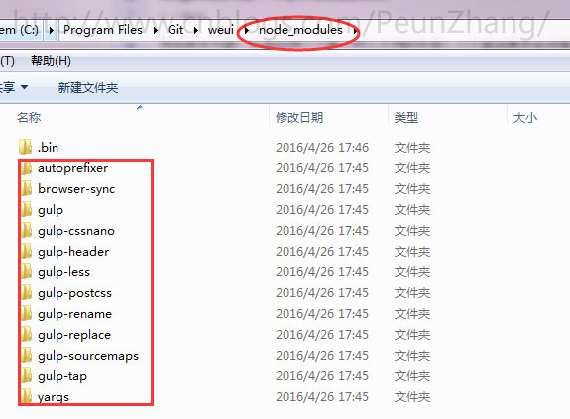Click the gulp-cssnano folder icon

click(x=26, y=230)
